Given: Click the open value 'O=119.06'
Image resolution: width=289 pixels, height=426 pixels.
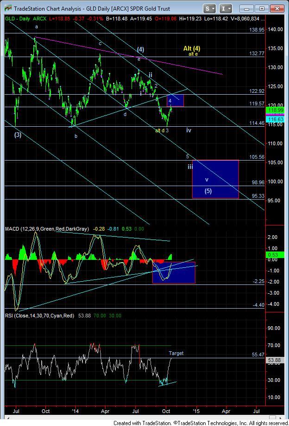Looking at the screenshot, I should [x=165, y=19].
